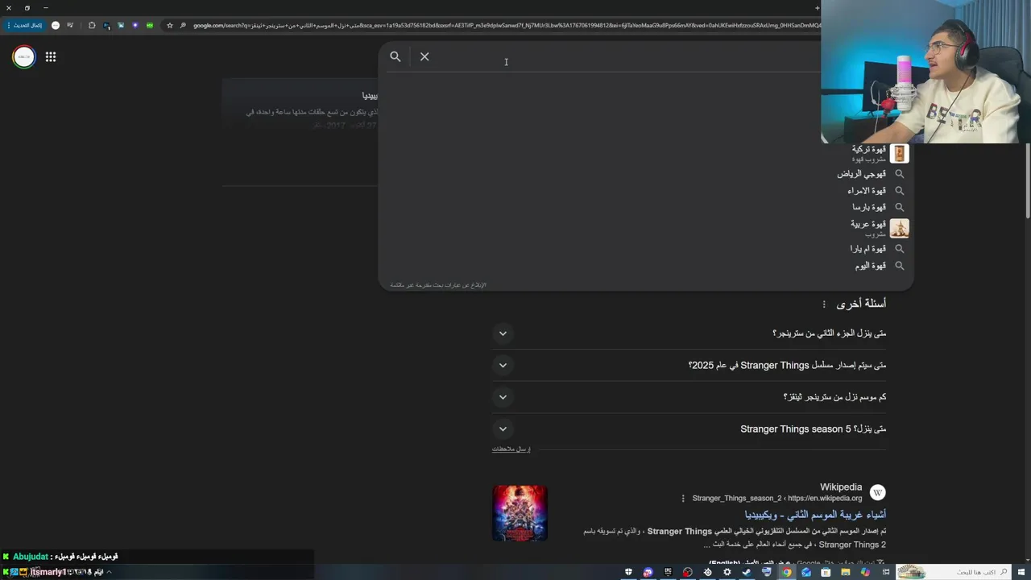Click the green extension icon in toolbar
The height and width of the screenshot is (580, 1031).
(150, 26)
